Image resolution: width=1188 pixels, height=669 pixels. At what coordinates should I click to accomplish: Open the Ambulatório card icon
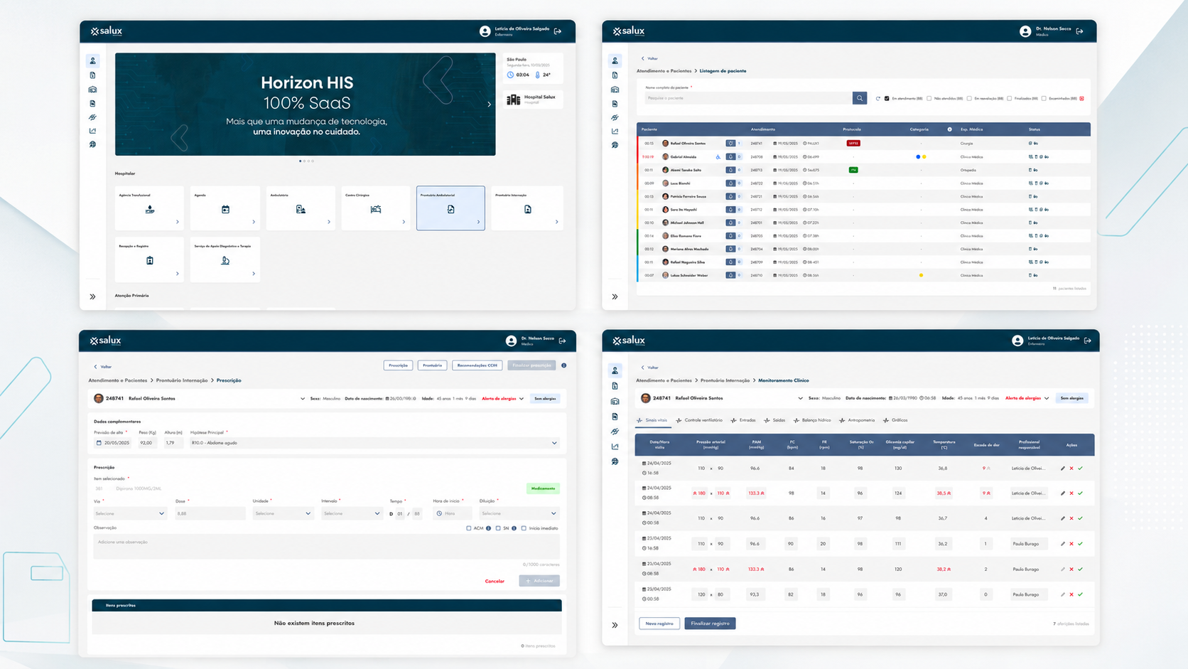pyautogui.click(x=301, y=209)
